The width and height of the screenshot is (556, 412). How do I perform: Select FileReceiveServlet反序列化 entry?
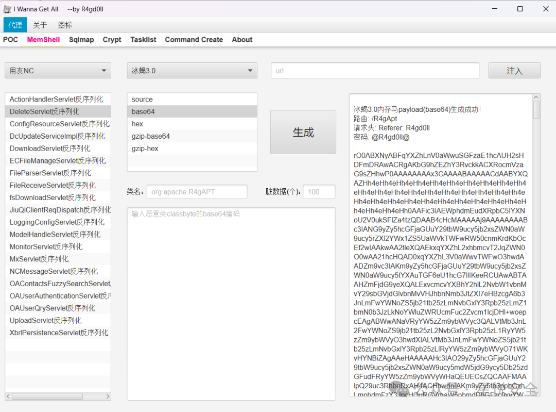tap(58, 186)
